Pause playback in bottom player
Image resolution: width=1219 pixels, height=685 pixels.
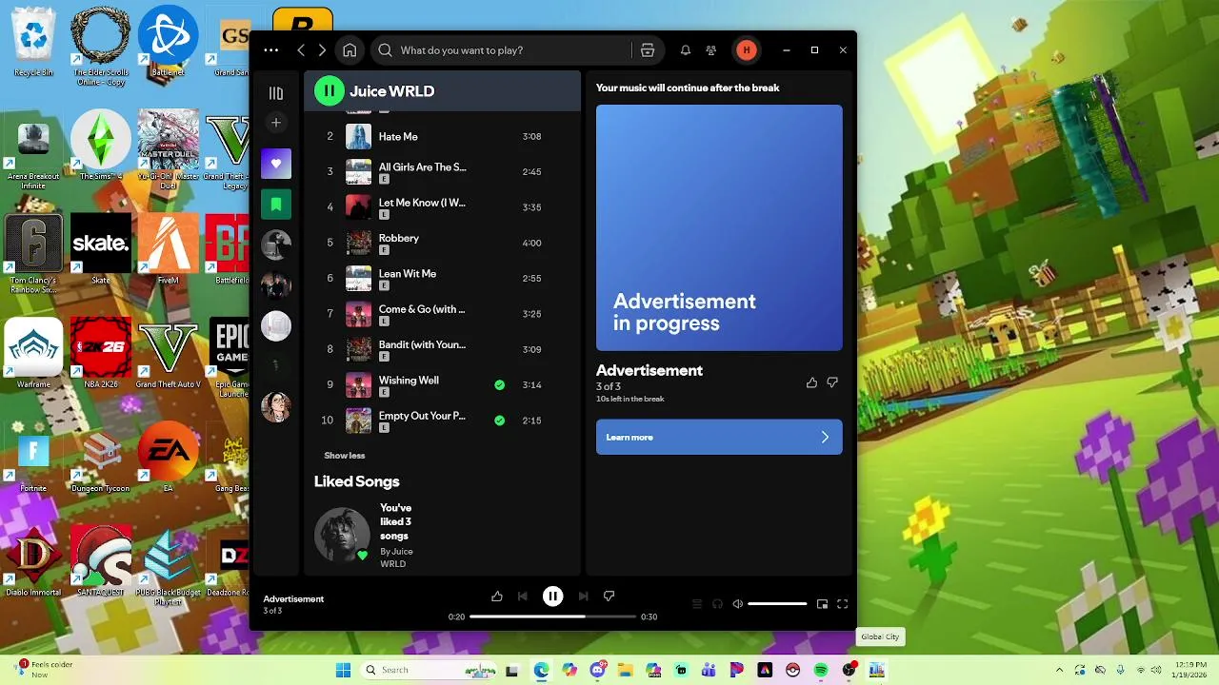click(552, 597)
